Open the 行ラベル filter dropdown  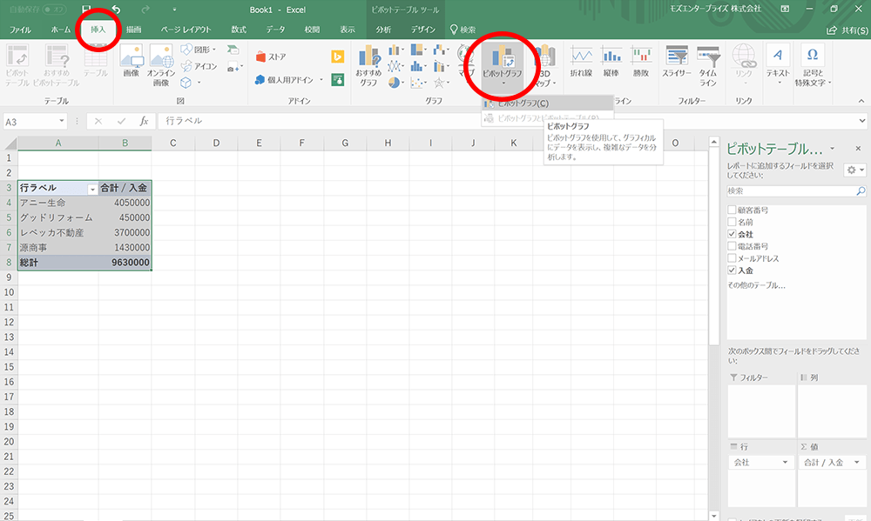[92, 190]
